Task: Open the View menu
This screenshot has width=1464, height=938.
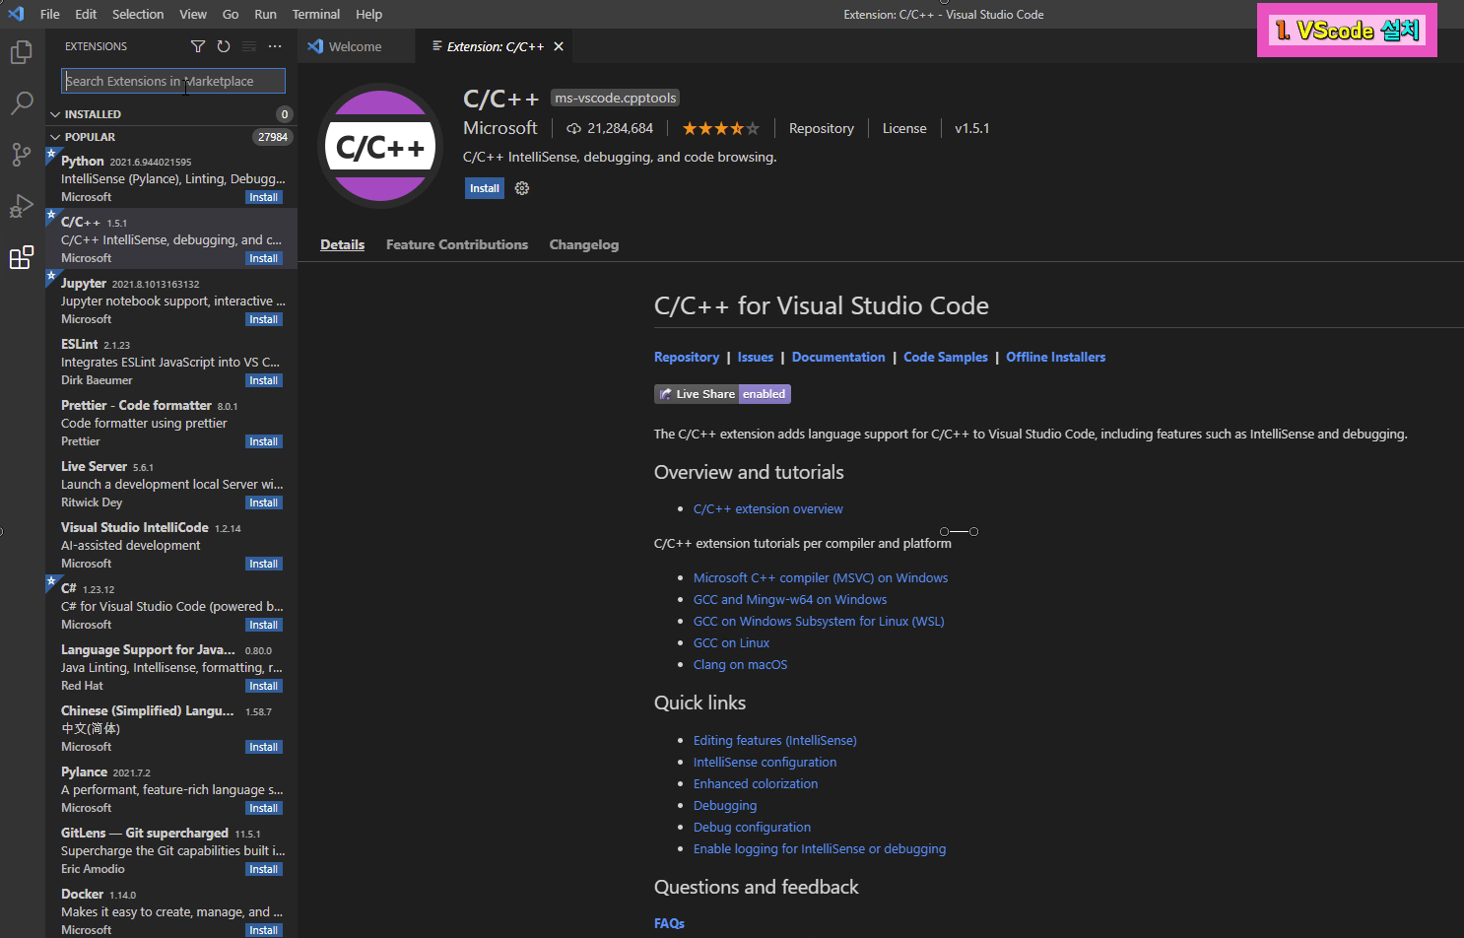Action: click(193, 14)
